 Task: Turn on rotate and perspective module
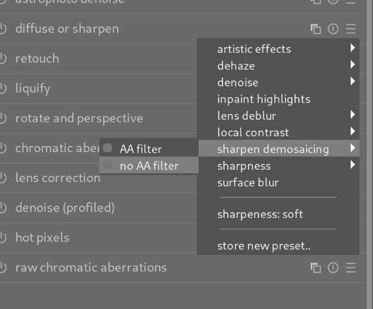(x=4, y=119)
